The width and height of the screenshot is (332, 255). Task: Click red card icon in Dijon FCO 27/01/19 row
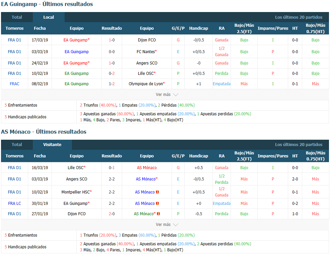(x=158, y=214)
